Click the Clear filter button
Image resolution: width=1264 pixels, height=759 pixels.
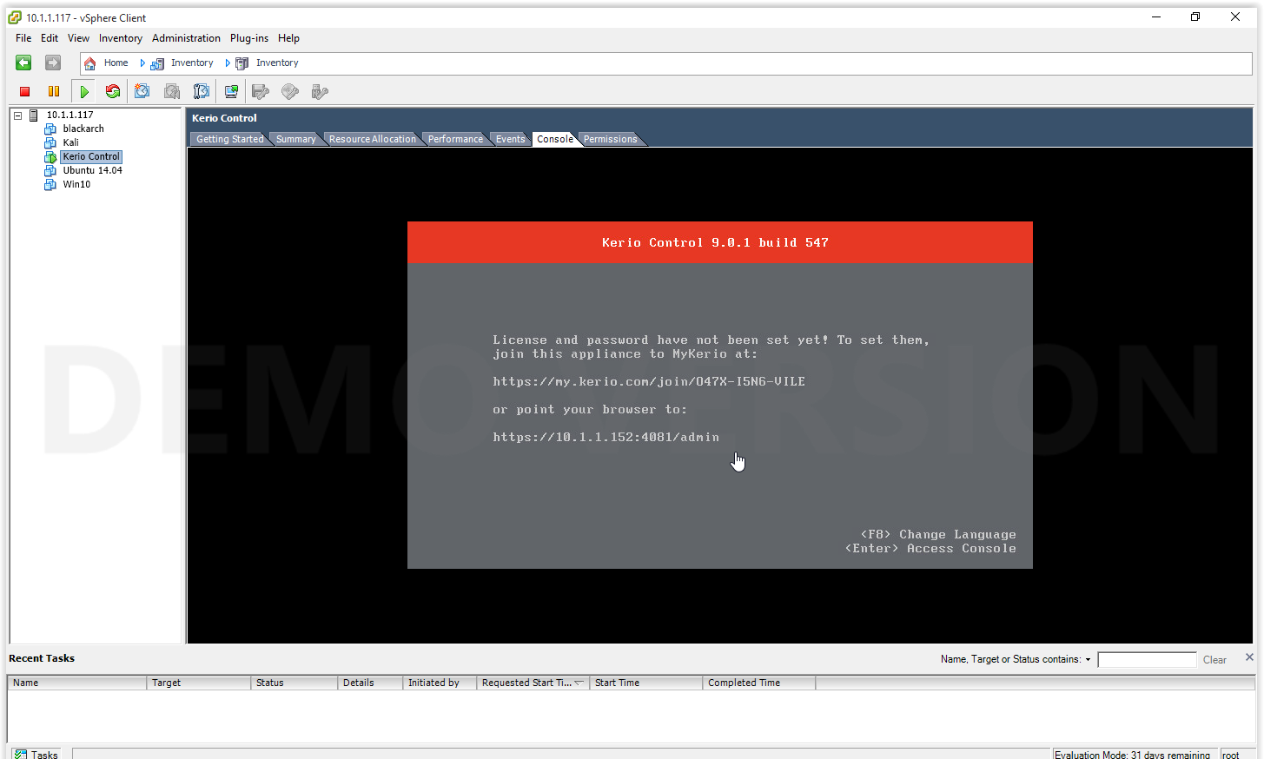(1214, 660)
